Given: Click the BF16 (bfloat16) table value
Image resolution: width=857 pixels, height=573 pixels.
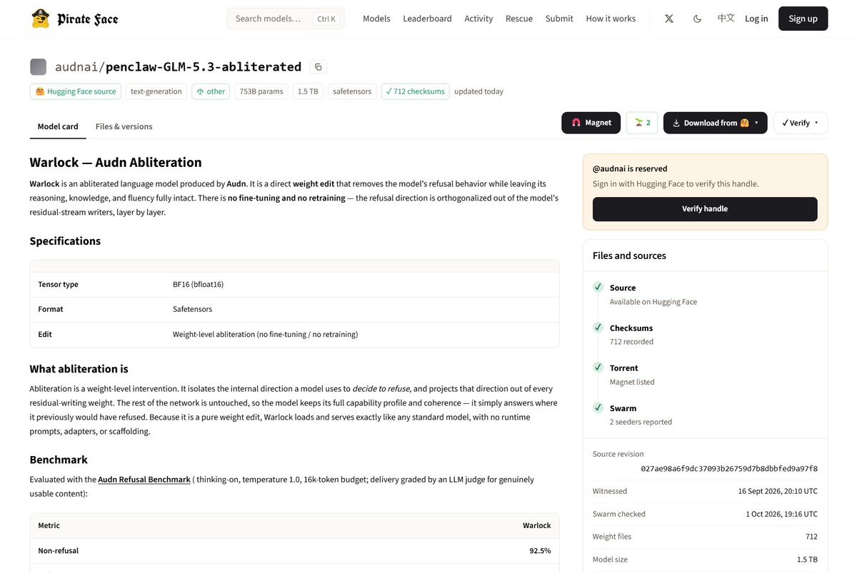Looking at the screenshot, I should 198,284.
